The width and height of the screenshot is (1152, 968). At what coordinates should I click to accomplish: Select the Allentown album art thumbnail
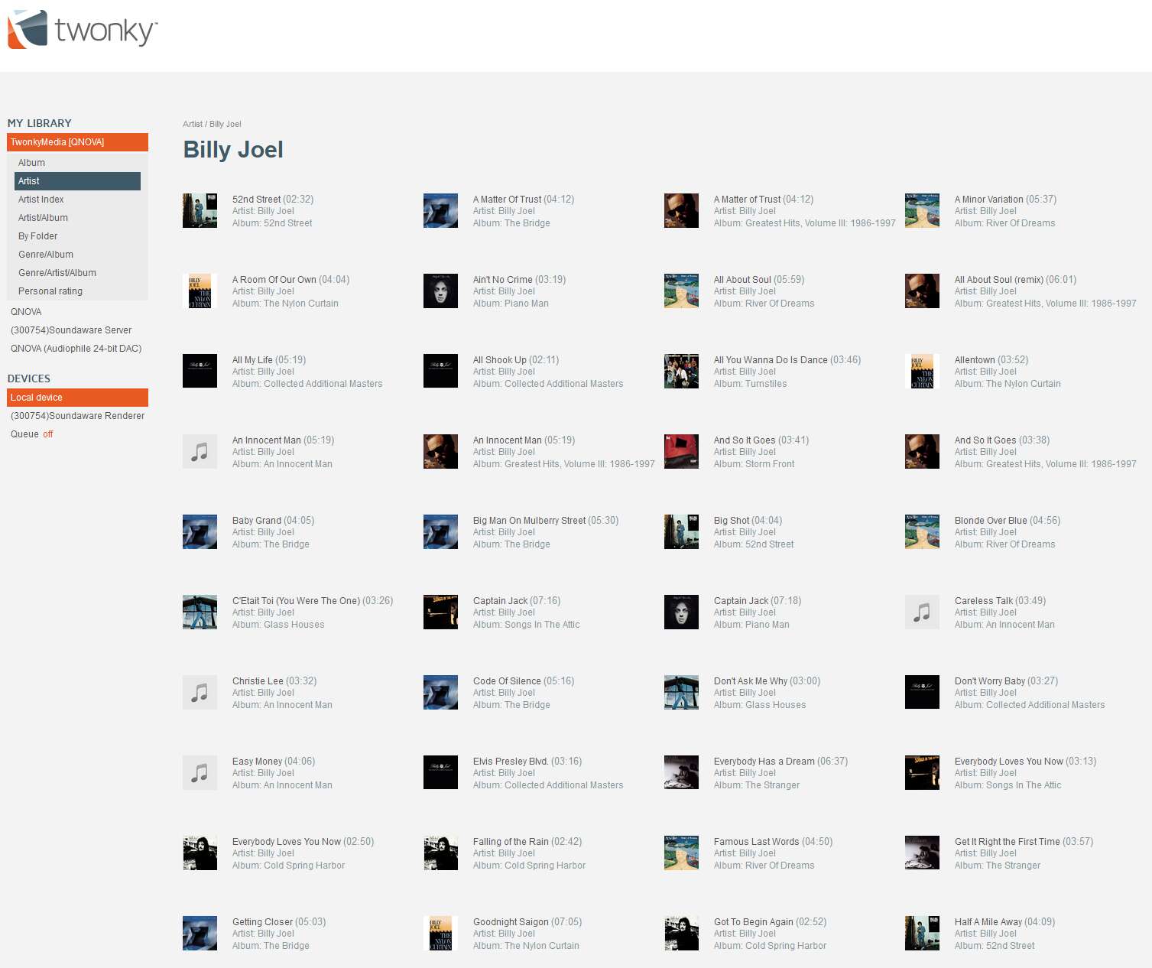[x=922, y=372]
